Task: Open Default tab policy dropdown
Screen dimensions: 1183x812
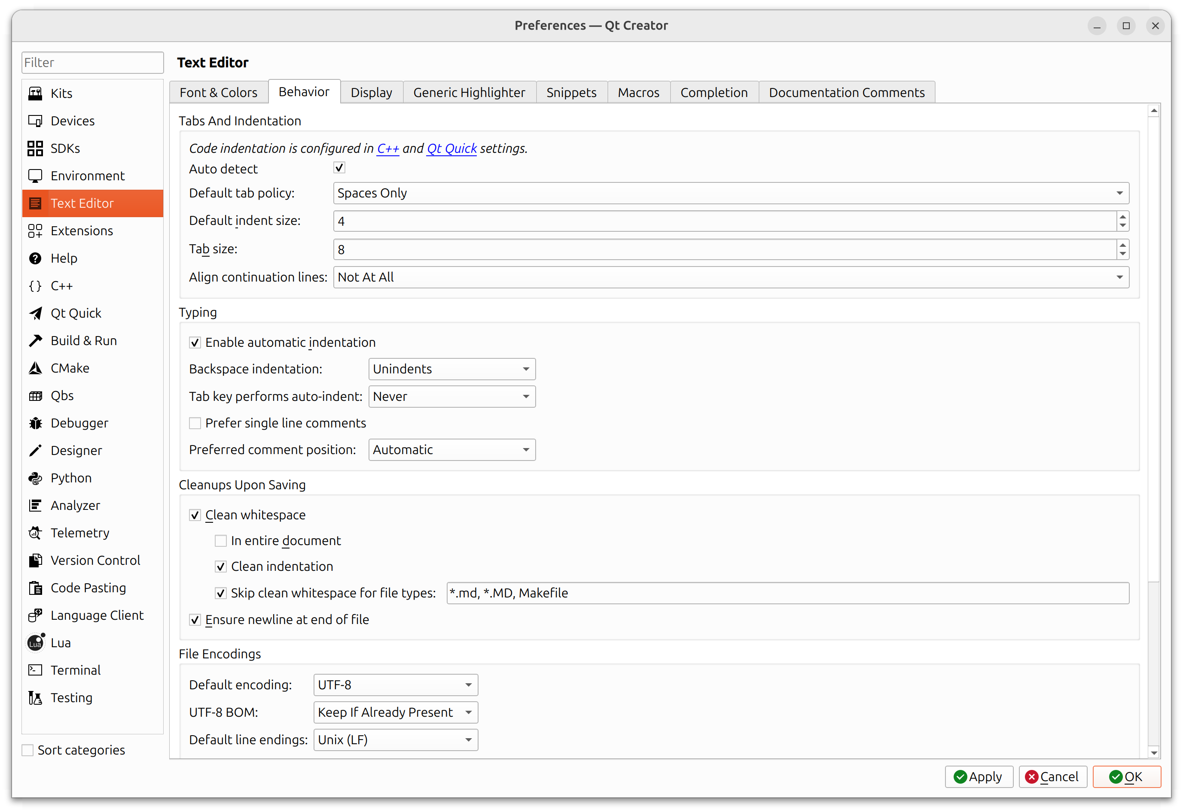Action: (x=731, y=193)
